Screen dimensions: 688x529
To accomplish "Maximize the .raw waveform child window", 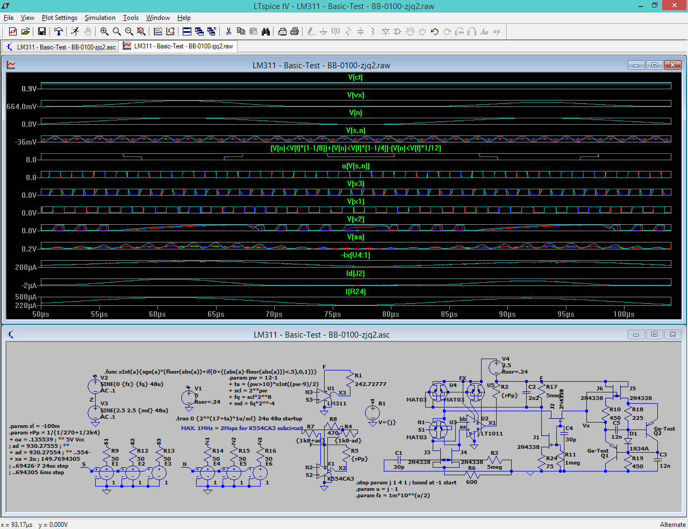I will [654, 65].
